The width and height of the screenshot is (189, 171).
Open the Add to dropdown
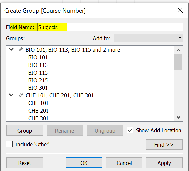click(x=148, y=38)
